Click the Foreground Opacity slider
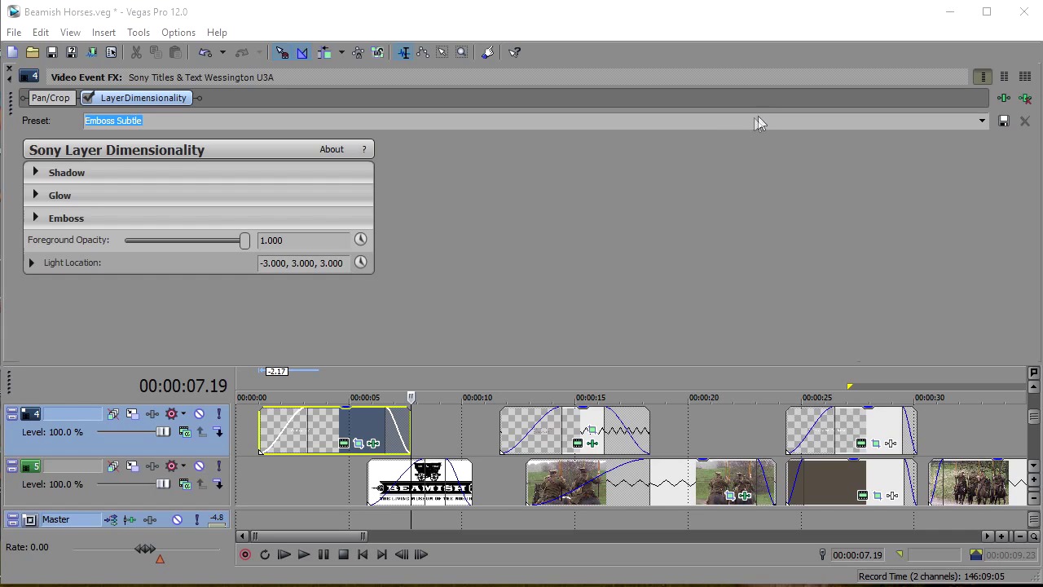This screenshot has height=587, width=1043. pyautogui.click(x=187, y=241)
